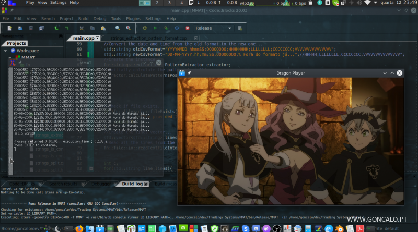The height and width of the screenshot is (232, 418).
Task: Click the volume speaker icon in the system tray
Action: (359, 3)
